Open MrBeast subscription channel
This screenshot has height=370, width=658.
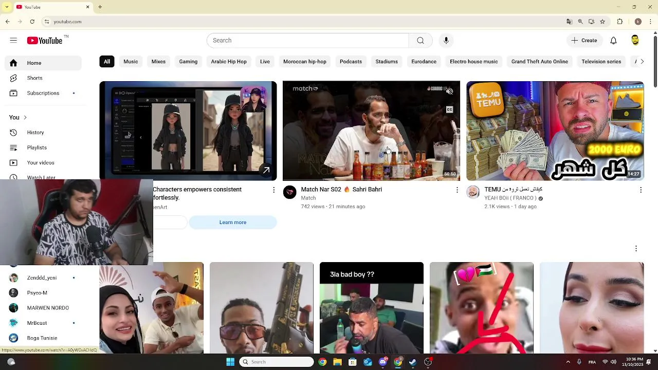[43, 323]
